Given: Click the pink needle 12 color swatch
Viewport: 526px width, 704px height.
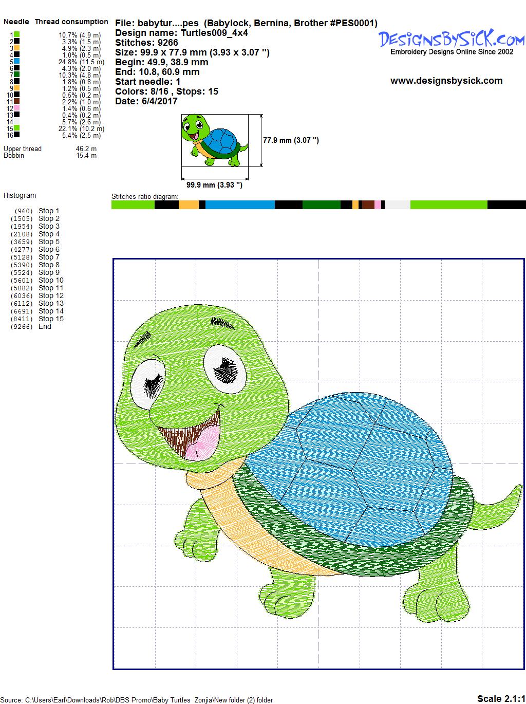Looking at the screenshot, I should 17,108.
